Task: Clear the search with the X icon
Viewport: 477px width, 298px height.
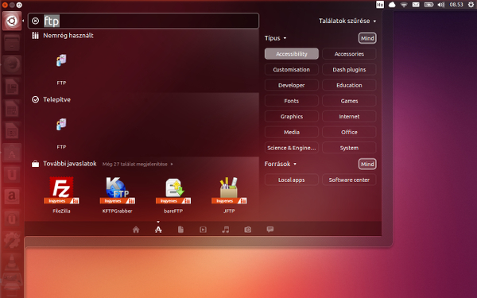Action: 36,21
